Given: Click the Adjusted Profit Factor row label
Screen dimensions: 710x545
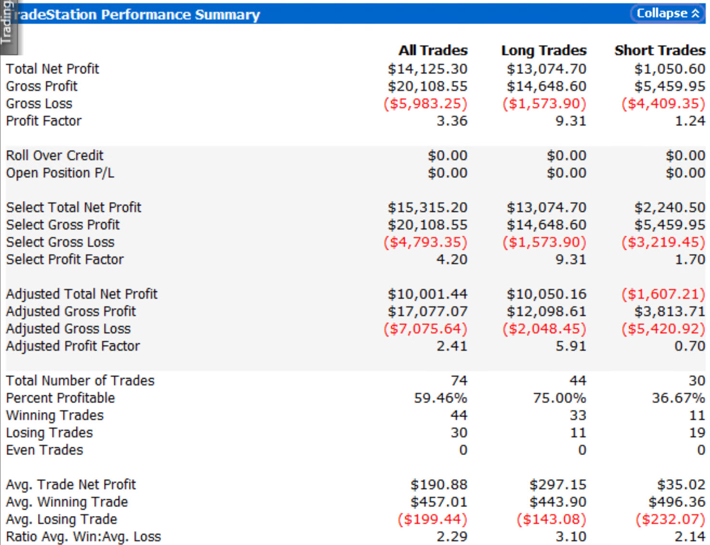Looking at the screenshot, I should coord(73,346).
